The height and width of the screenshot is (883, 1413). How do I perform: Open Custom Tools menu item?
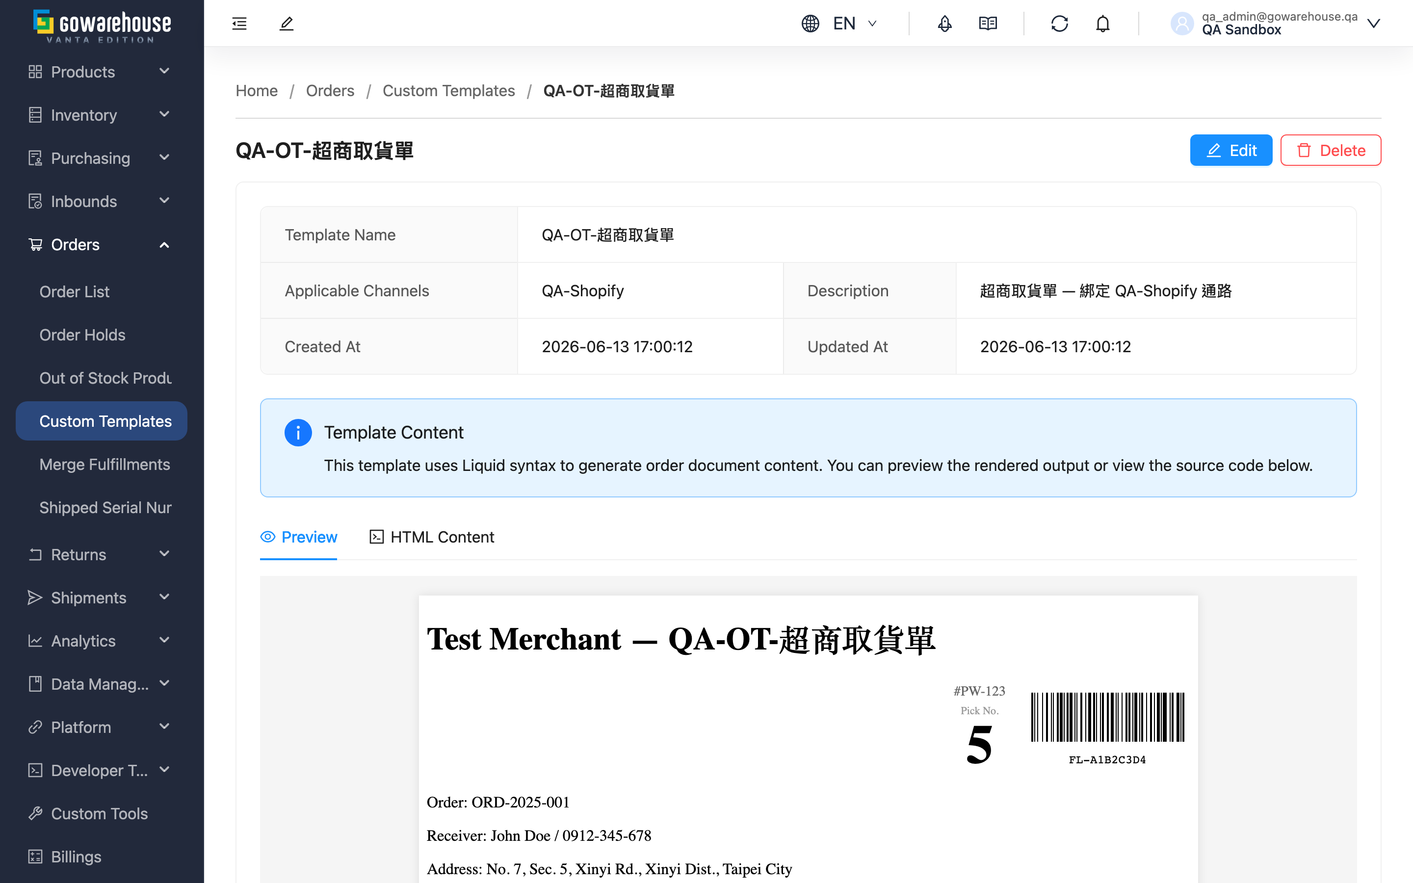[99, 813]
